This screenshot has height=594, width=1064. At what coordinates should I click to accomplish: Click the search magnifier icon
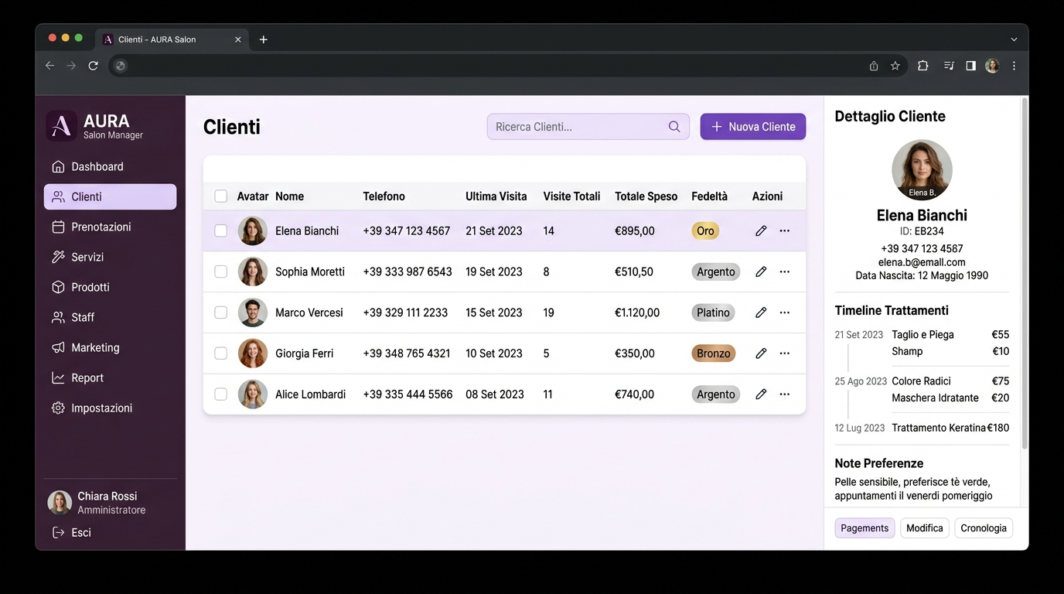(674, 127)
